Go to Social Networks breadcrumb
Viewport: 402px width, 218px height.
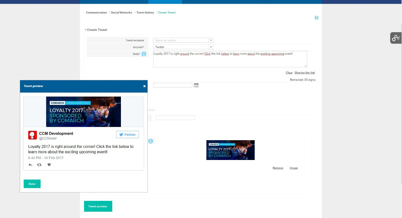click(x=121, y=13)
